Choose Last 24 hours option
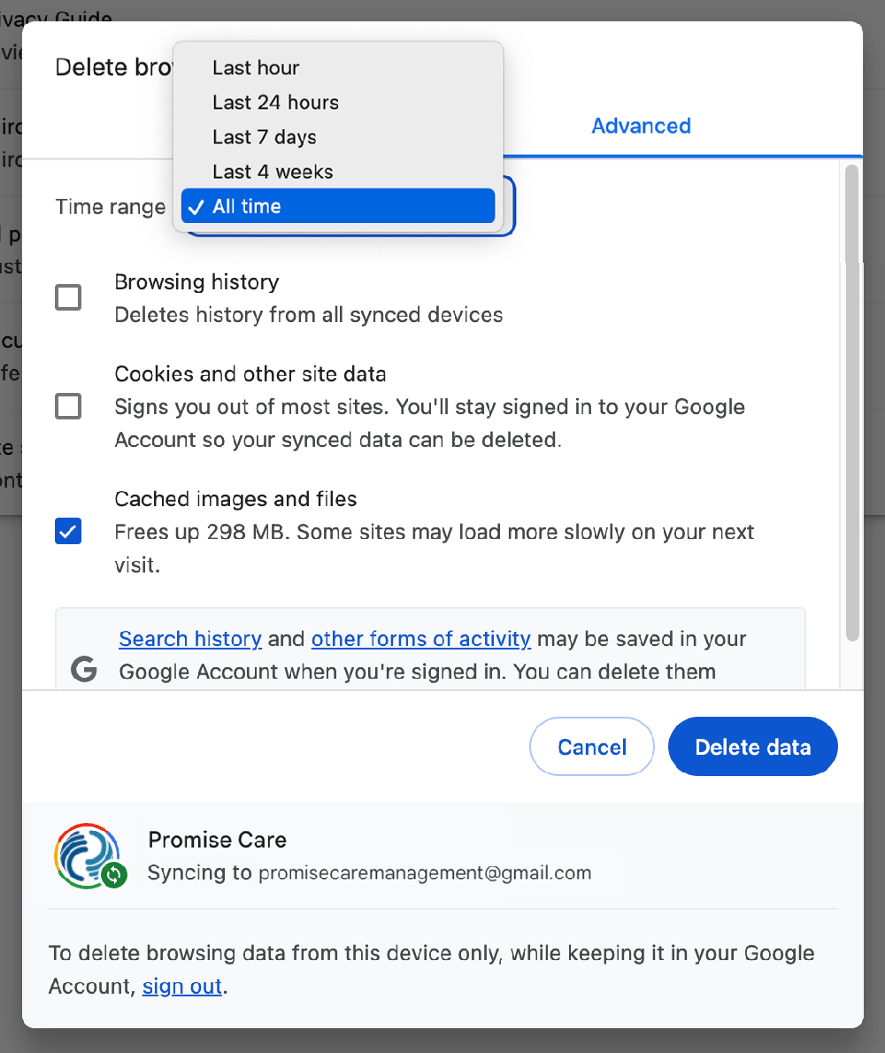885x1053 pixels. click(275, 103)
